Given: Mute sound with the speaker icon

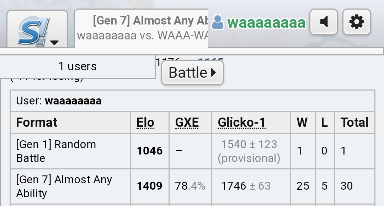Looking at the screenshot, I should (x=324, y=22).
